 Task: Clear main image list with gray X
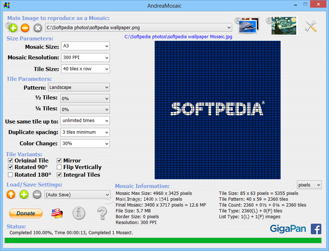click(x=38, y=28)
